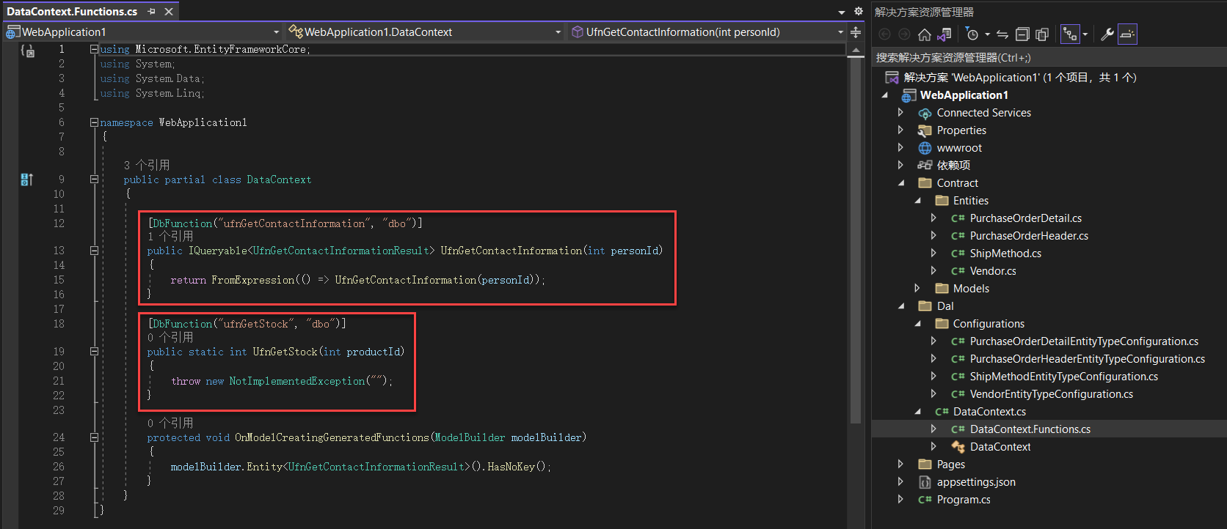Click the split editor window icon

856,32
